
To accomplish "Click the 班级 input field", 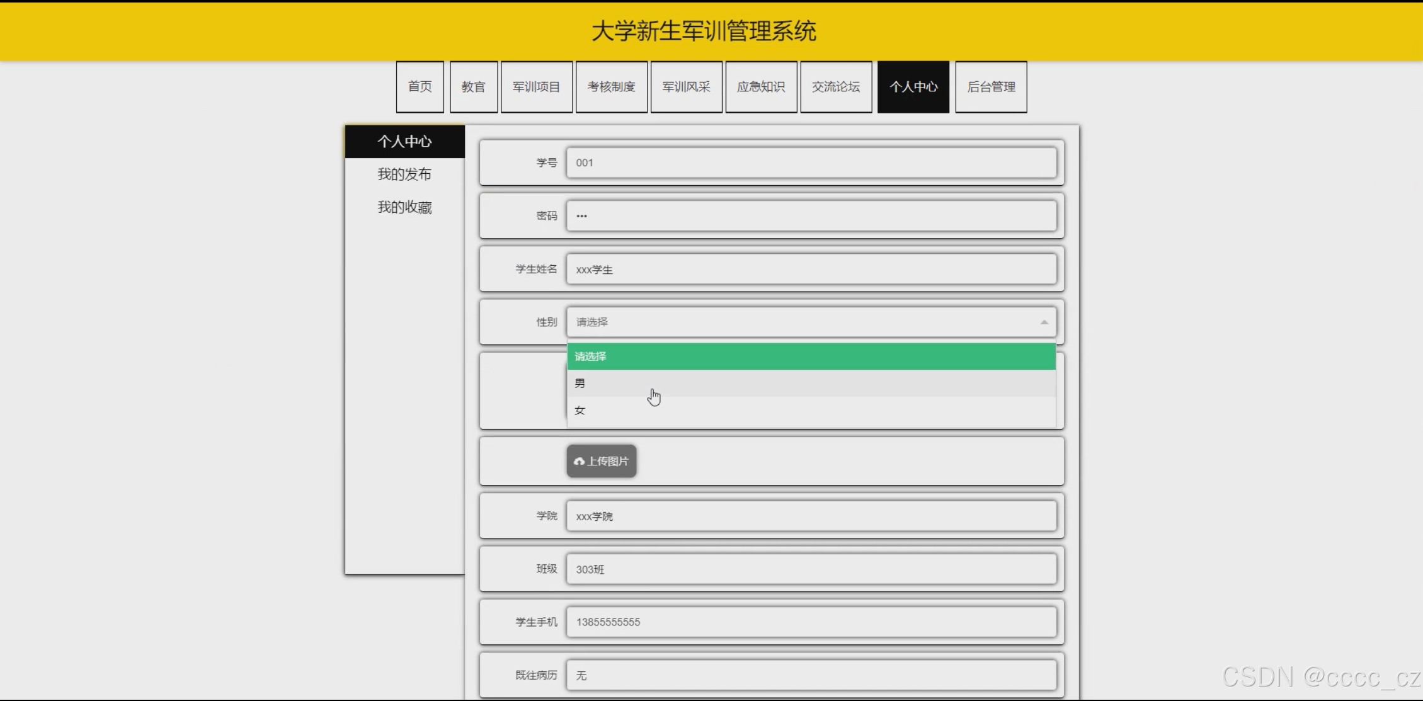I will (x=811, y=569).
